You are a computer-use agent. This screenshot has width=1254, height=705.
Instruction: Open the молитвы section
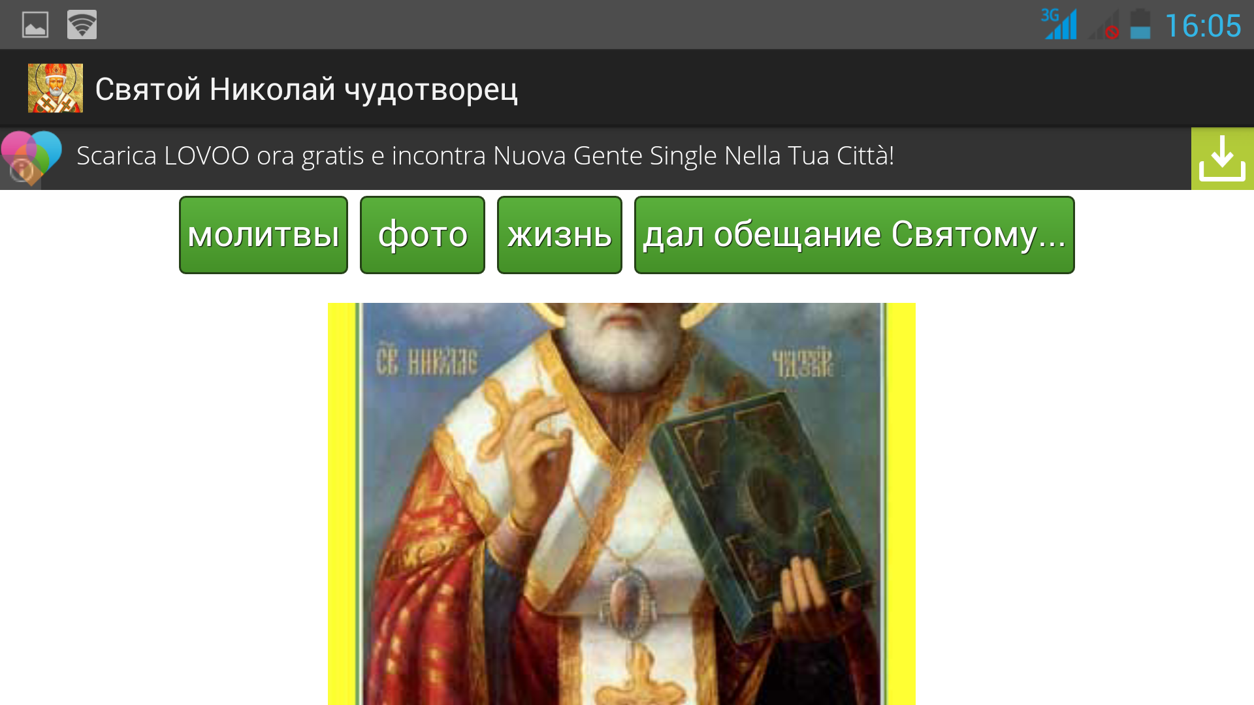click(263, 235)
